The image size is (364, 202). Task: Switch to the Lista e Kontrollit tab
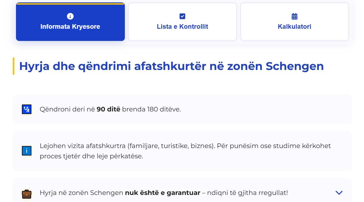click(183, 27)
